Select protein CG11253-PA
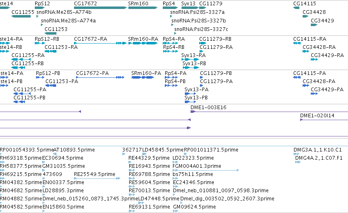This screenshot has width=348, height=213. click(51, 86)
